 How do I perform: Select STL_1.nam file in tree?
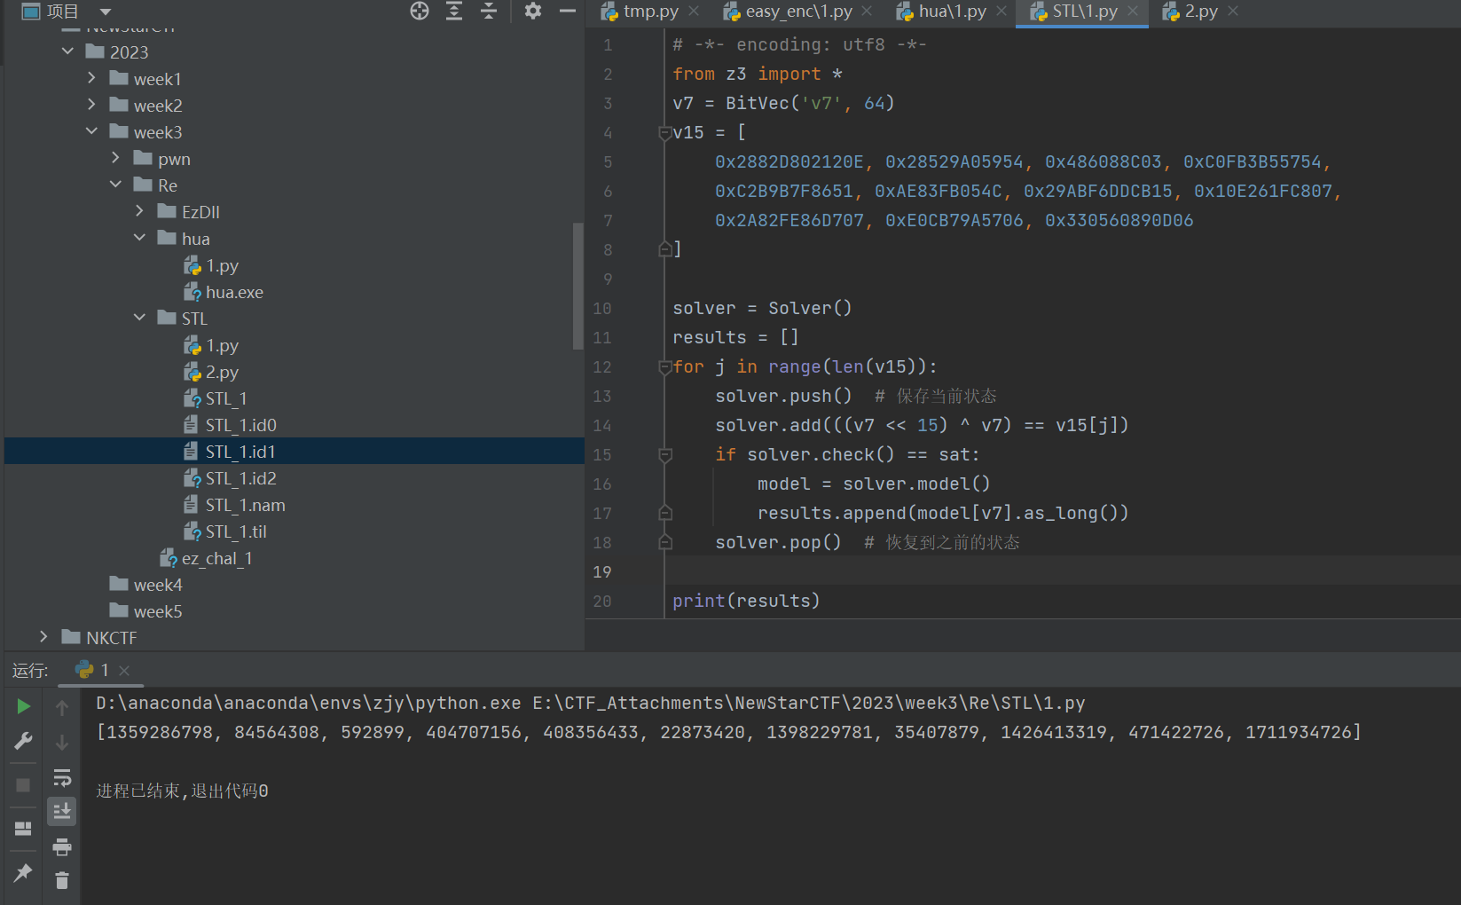click(245, 505)
